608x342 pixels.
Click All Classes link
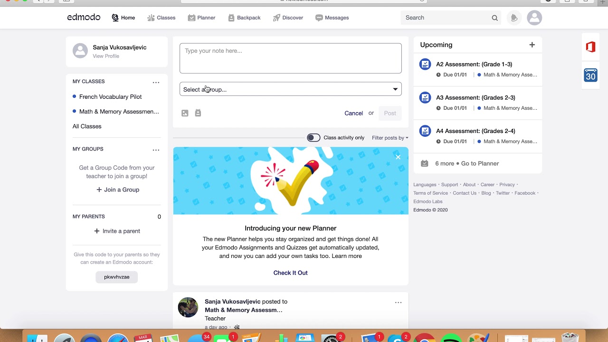coord(87,126)
